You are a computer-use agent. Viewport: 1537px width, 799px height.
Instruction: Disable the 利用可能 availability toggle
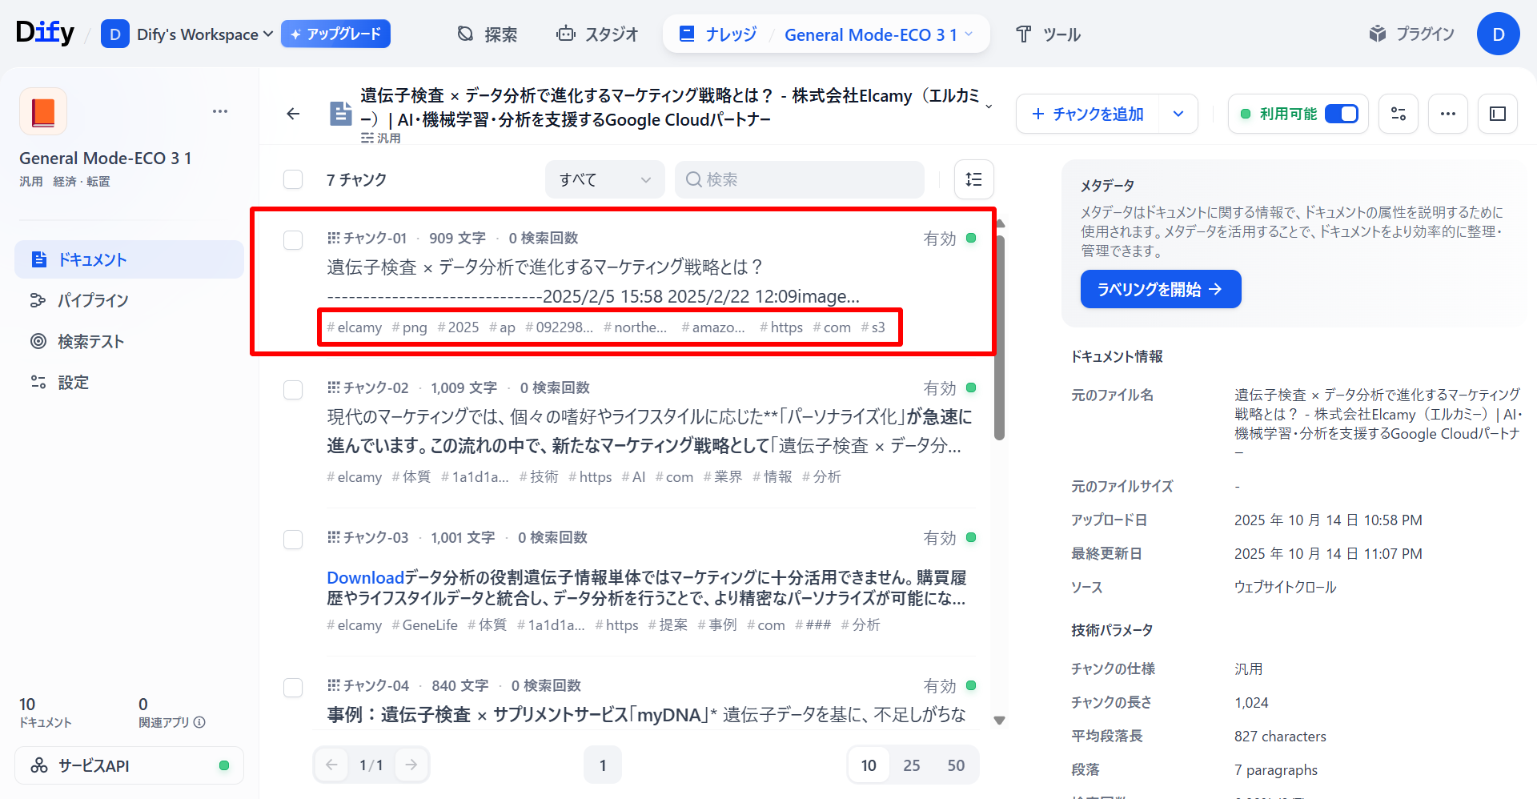pos(1342,114)
